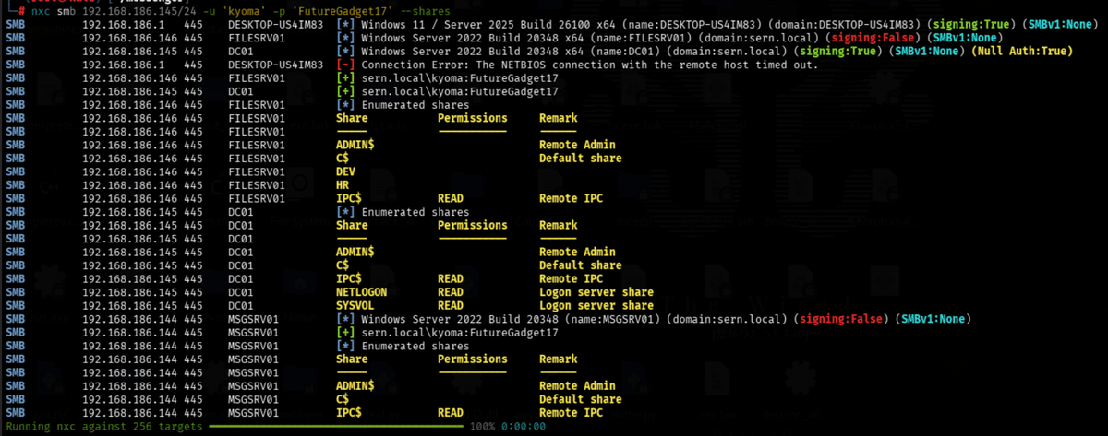Click the '0:00:00' elapsed time
Image resolution: width=1108 pixels, height=436 pixels.
[x=524, y=427]
